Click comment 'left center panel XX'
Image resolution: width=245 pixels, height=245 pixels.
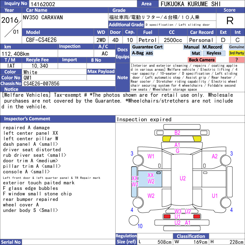tap(30, 133)
